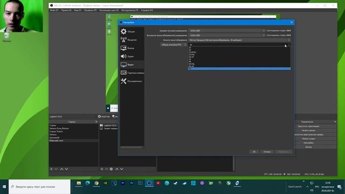Collapse the FPS value dropdown via its arrow
The image size is (345, 194).
289,45
